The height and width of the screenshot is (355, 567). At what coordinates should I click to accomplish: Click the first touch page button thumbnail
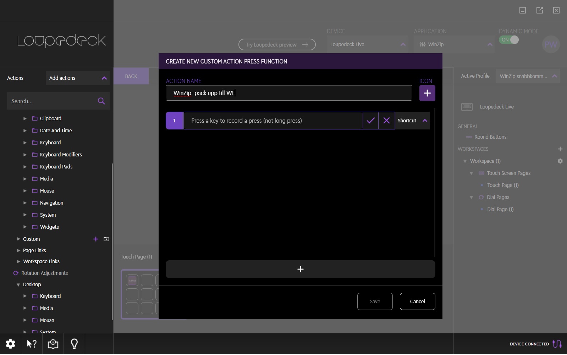tap(132, 281)
